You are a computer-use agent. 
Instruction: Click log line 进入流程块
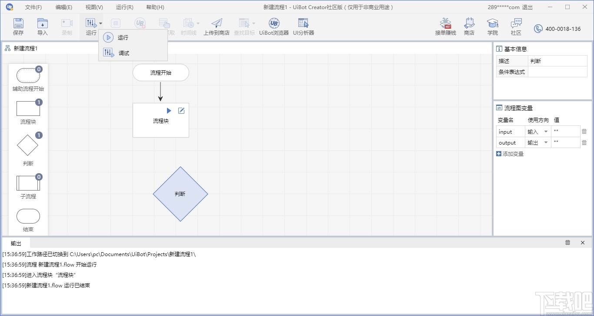click(x=39, y=275)
